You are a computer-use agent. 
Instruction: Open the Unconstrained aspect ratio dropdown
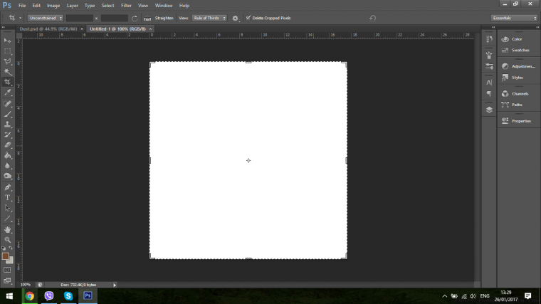tap(45, 18)
